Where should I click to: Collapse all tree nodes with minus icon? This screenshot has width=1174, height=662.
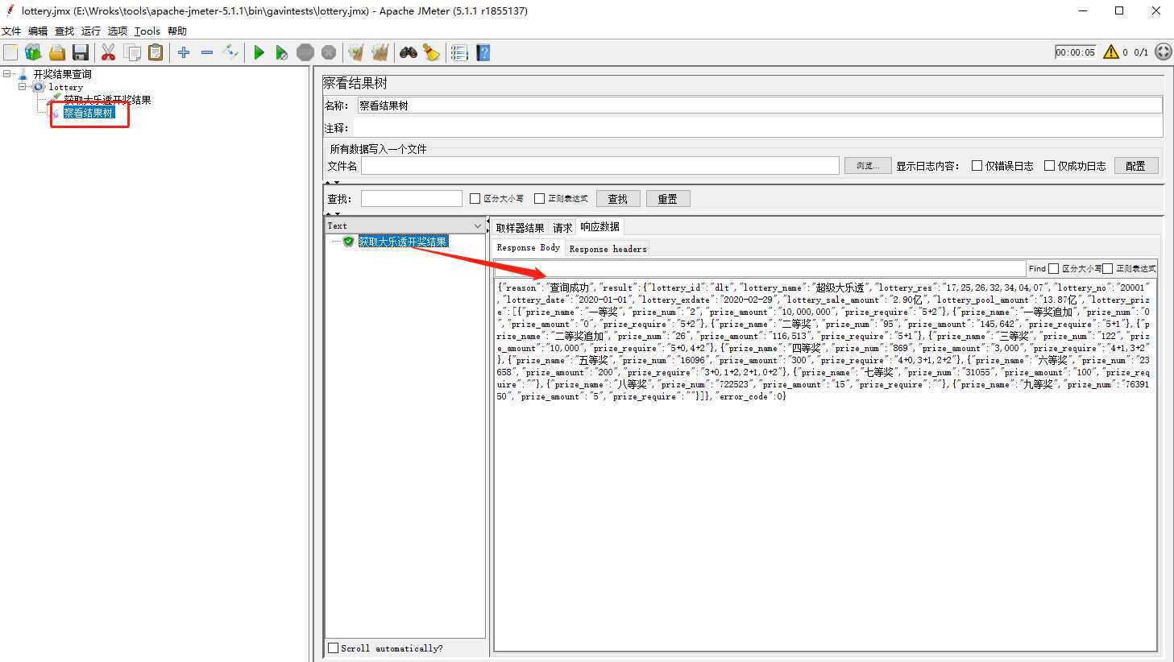[x=207, y=52]
